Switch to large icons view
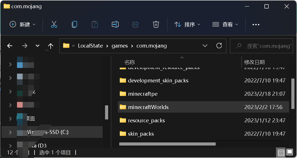This screenshot has width=297, height=158. pos(290,152)
